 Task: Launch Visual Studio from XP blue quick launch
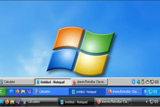(29, 91)
